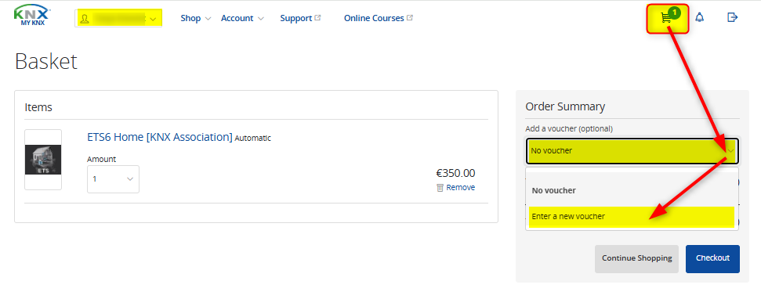Expand the user account name dropdown

click(118, 19)
